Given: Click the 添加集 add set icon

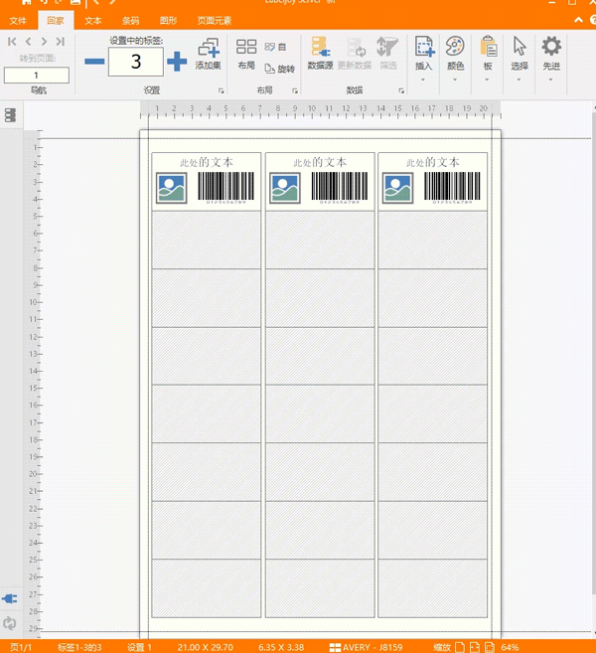Looking at the screenshot, I should tap(208, 54).
